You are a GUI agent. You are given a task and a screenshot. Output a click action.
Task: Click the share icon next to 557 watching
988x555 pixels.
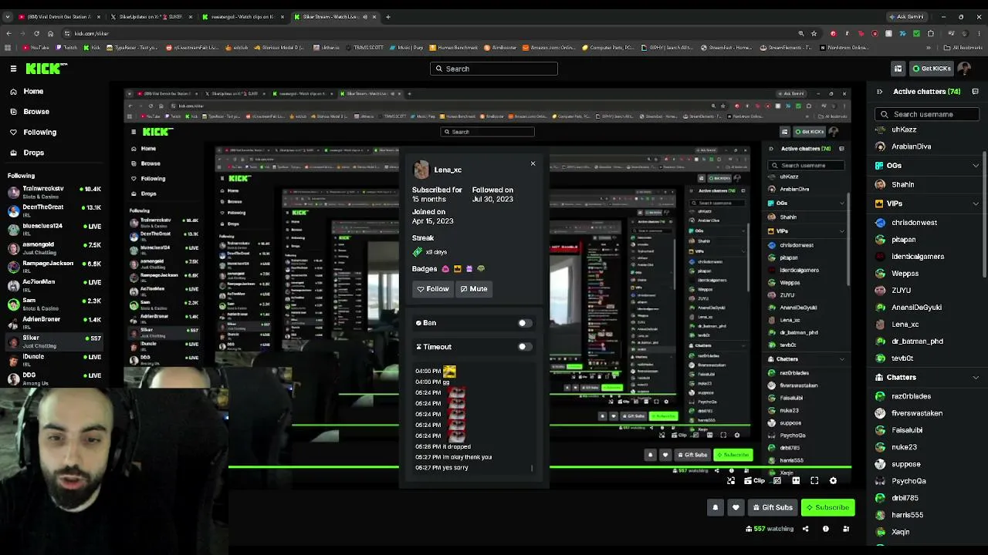pyautogui.click(x=805, y=529)
